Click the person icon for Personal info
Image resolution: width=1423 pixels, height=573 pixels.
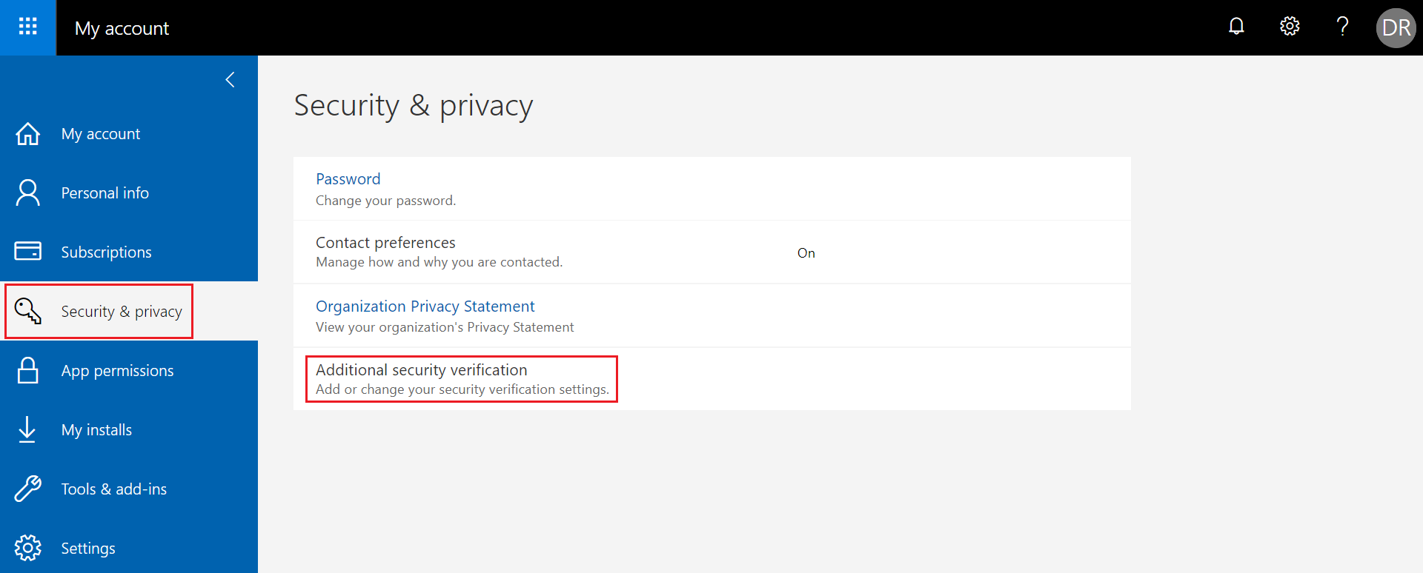click(x=28, y=193)
